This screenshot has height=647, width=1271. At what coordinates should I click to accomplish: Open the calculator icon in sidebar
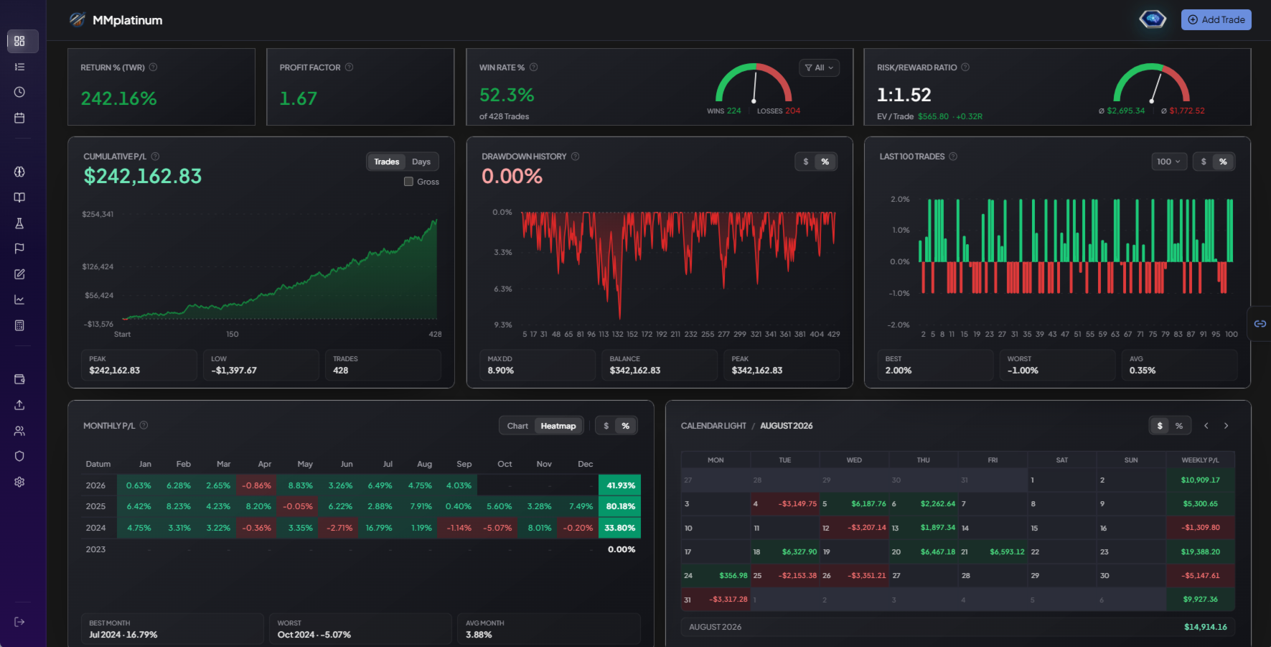point(19,325)
